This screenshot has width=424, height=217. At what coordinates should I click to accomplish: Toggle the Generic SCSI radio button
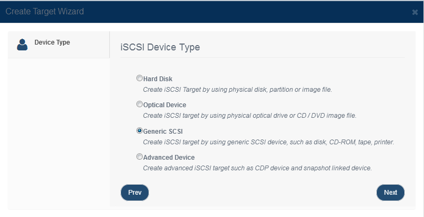click(139, 131)
